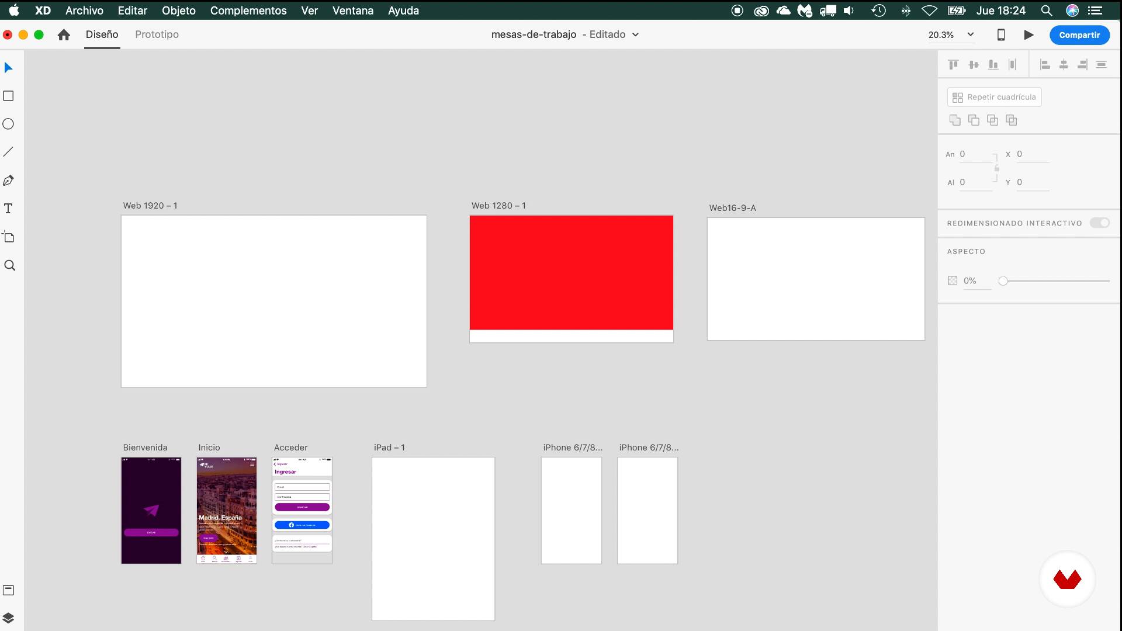Distribute vertically icon
This screenshot has height=631, width=1122.
[1102, 65]
